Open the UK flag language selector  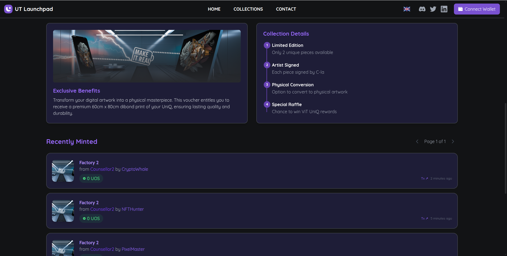point(407,9)
